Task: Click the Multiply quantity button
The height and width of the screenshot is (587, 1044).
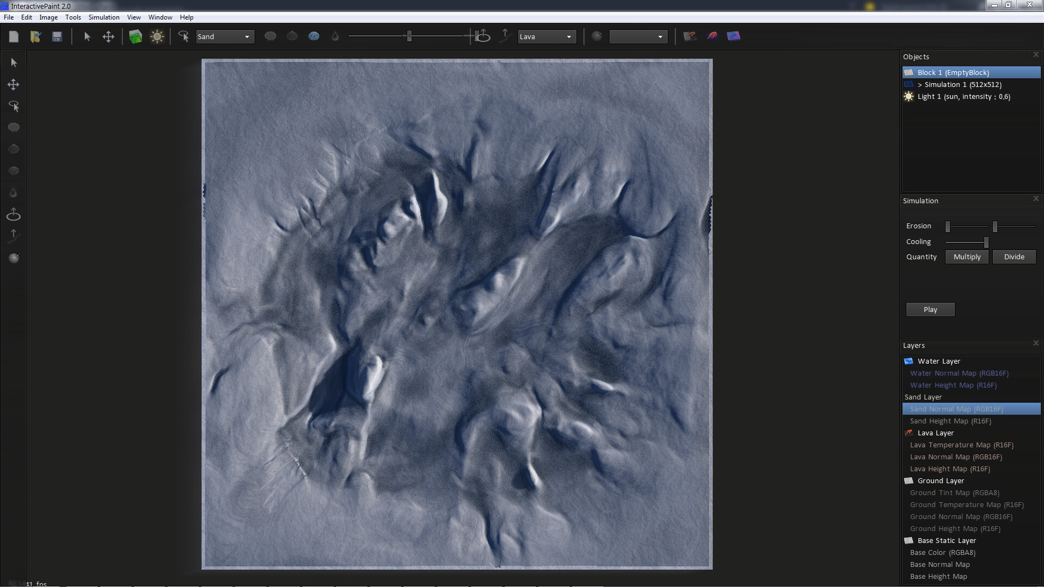Action: coord(966,257)
